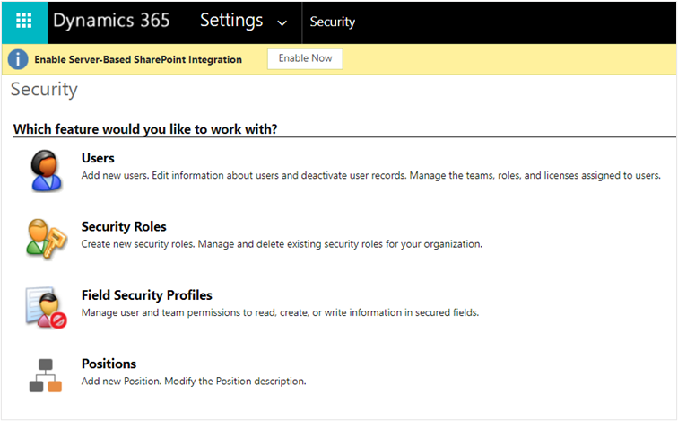Click the Security page title
The width and height of the screenshot is (678, 421).
(44, 90)
